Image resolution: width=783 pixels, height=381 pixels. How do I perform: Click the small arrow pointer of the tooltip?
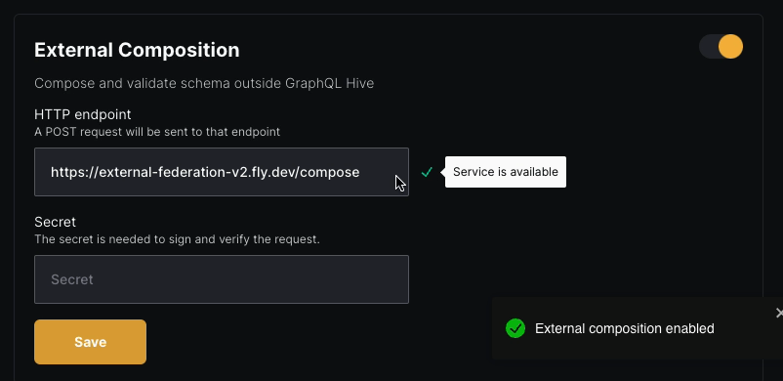[x=442, y=172]
